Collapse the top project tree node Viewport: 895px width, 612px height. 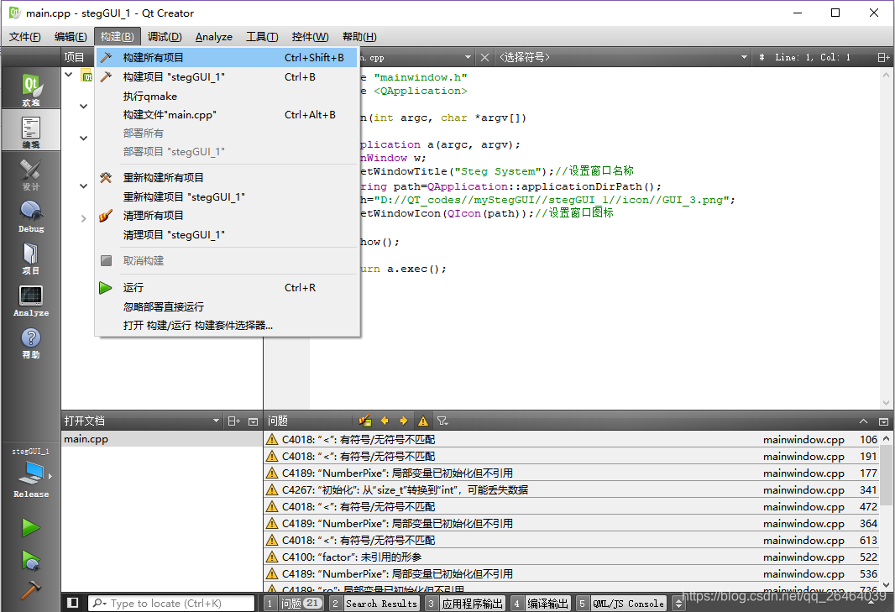tap(69, 75)
